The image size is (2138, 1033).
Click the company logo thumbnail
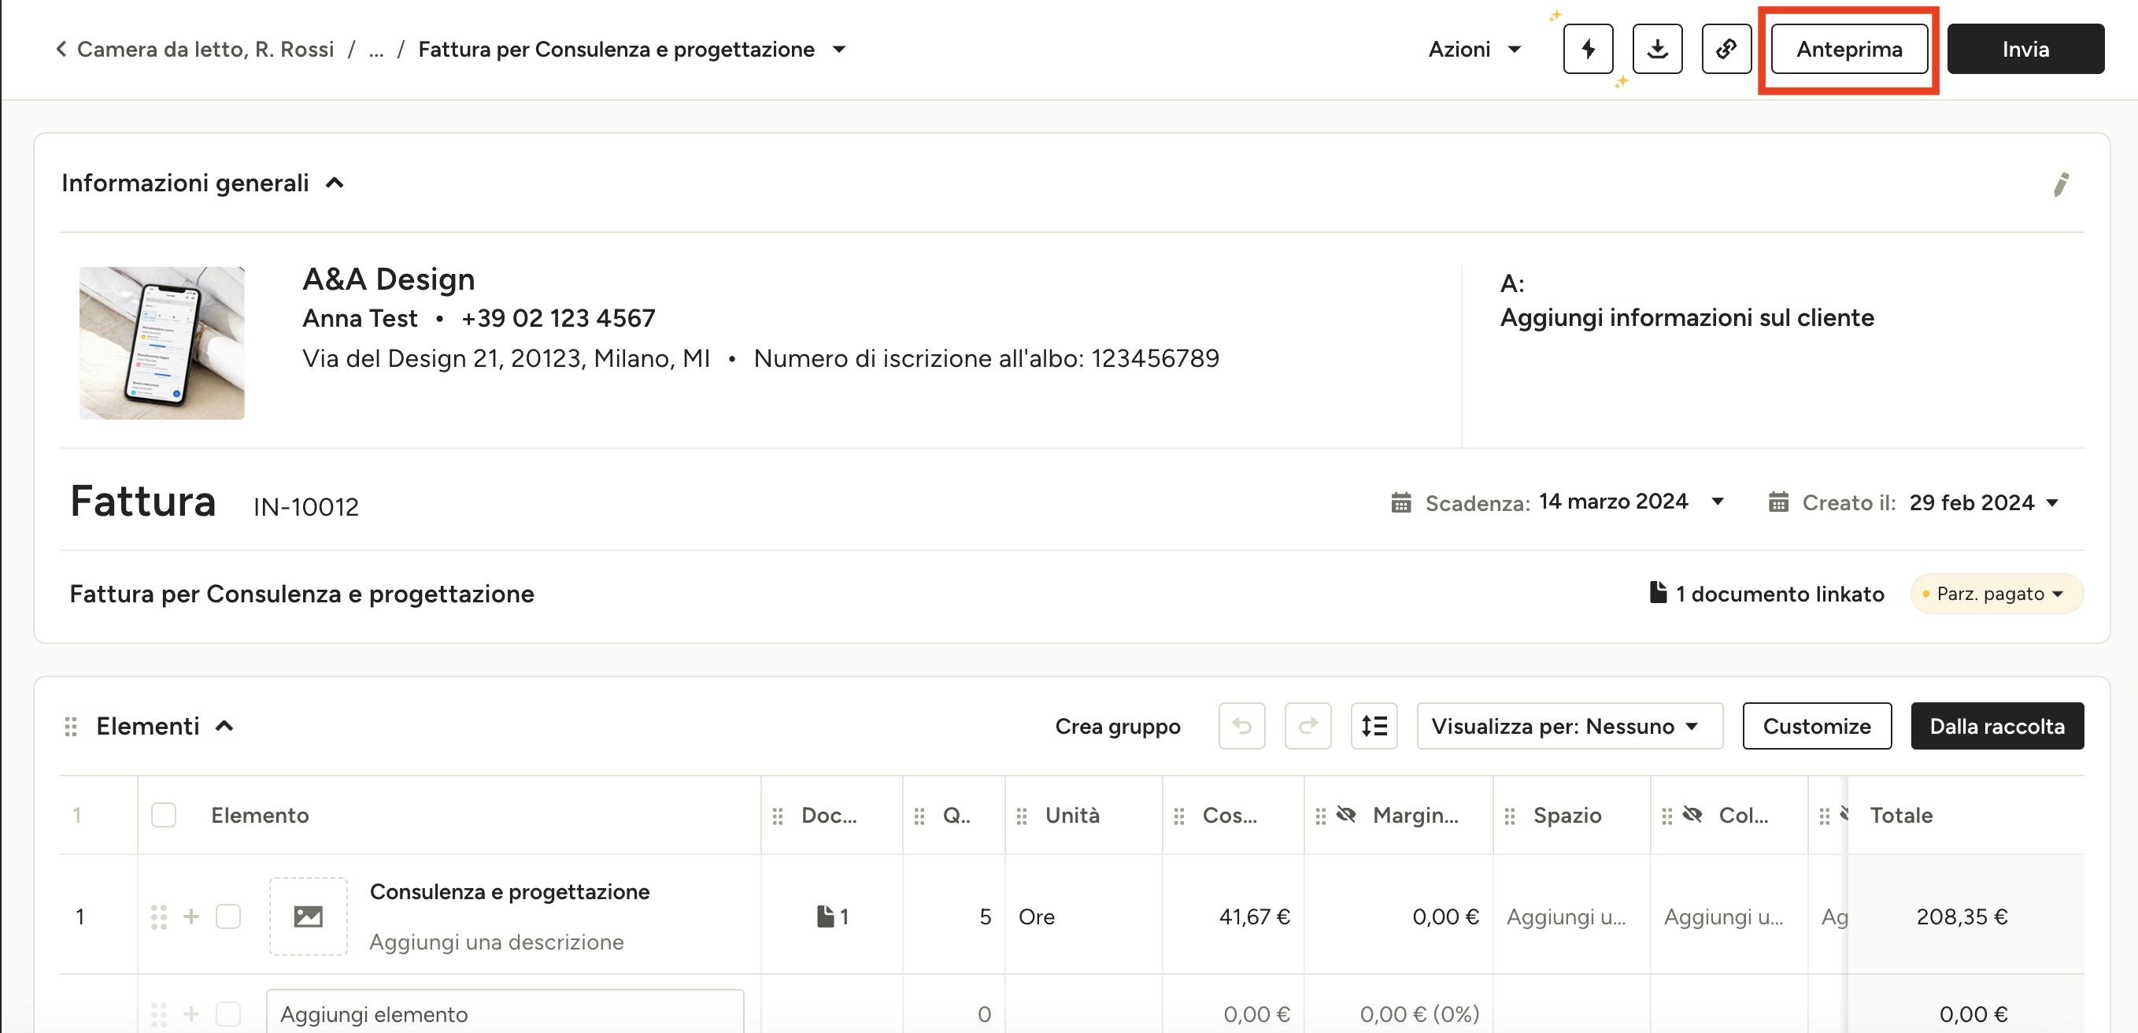pos(162,343)
